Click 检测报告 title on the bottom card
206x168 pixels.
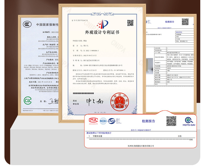148,121
